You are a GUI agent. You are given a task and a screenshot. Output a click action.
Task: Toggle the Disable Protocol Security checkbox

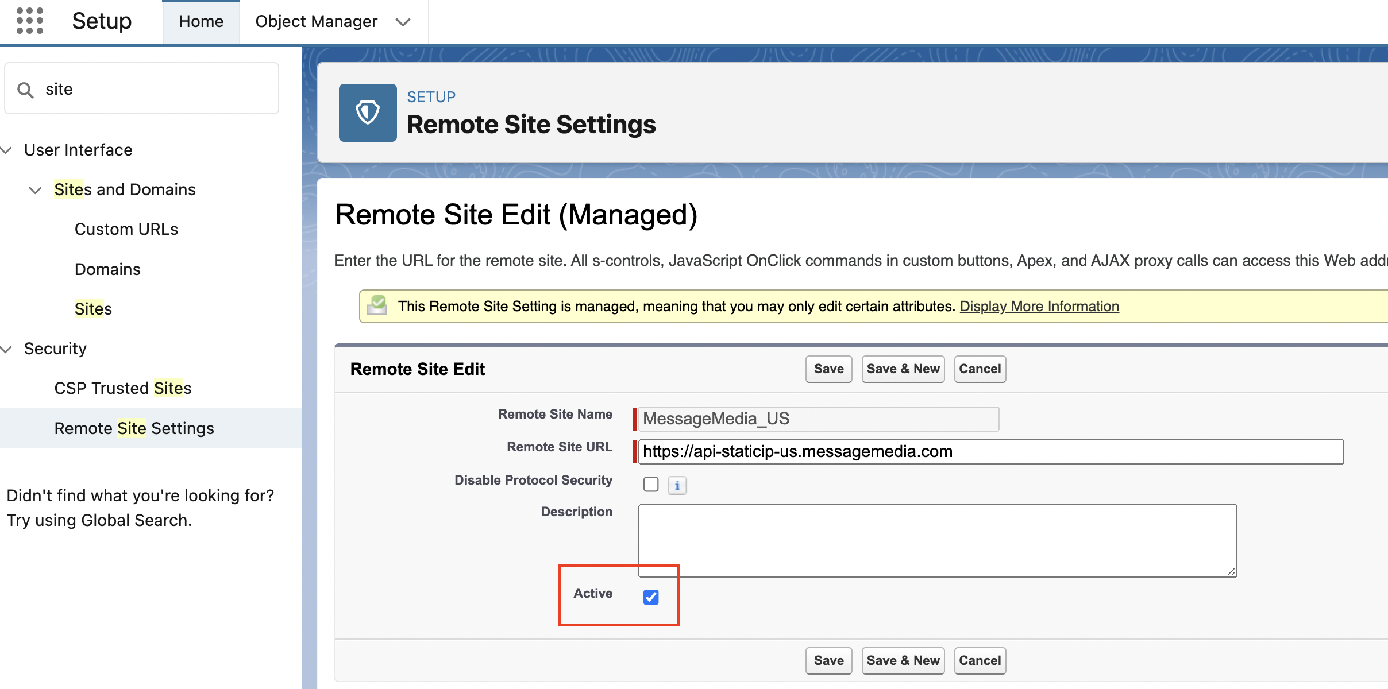click(x=651, y=484)
